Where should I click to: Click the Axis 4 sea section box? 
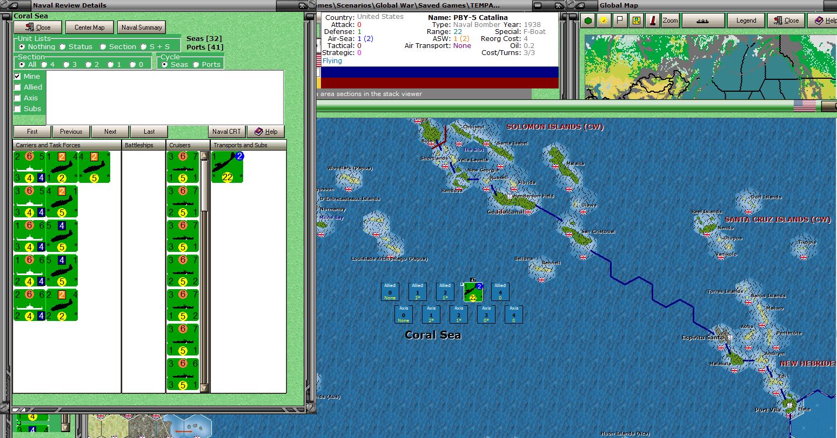pos(513,314)
